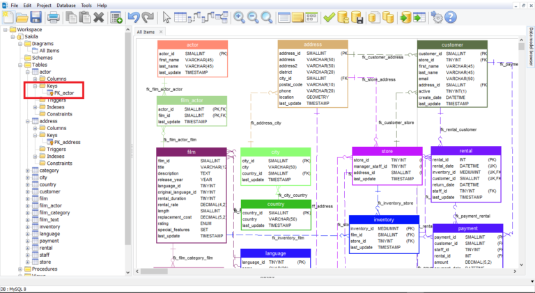
Task: Click the film table header in diagram
Action: [x=191, y=151]
